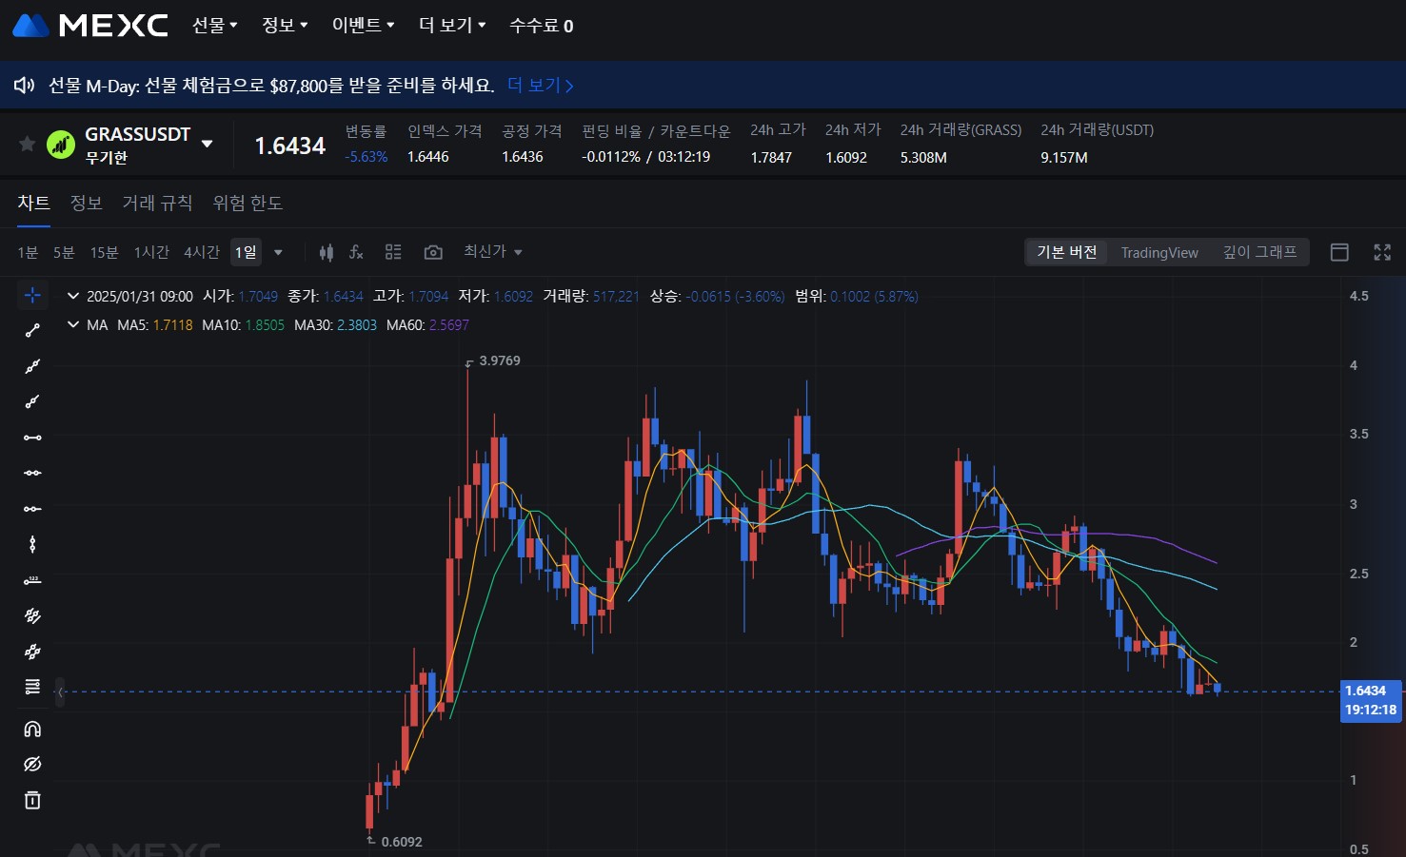Enter fullscreen chart mode
This screenshot has width=1406, height=857.
coord(1382,252)
